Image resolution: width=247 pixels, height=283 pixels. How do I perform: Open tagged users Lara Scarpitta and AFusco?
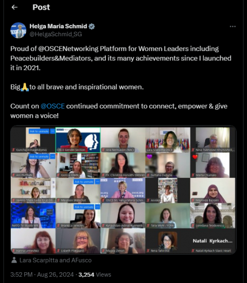pyautogui.click(x=56, y=260)
